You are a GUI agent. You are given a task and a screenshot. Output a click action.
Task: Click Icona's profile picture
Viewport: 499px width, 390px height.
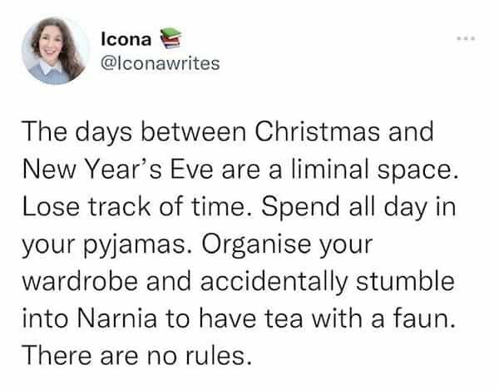tap(56, 52)
